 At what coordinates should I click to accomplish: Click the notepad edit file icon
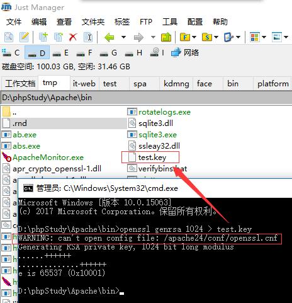pos(24,37)
